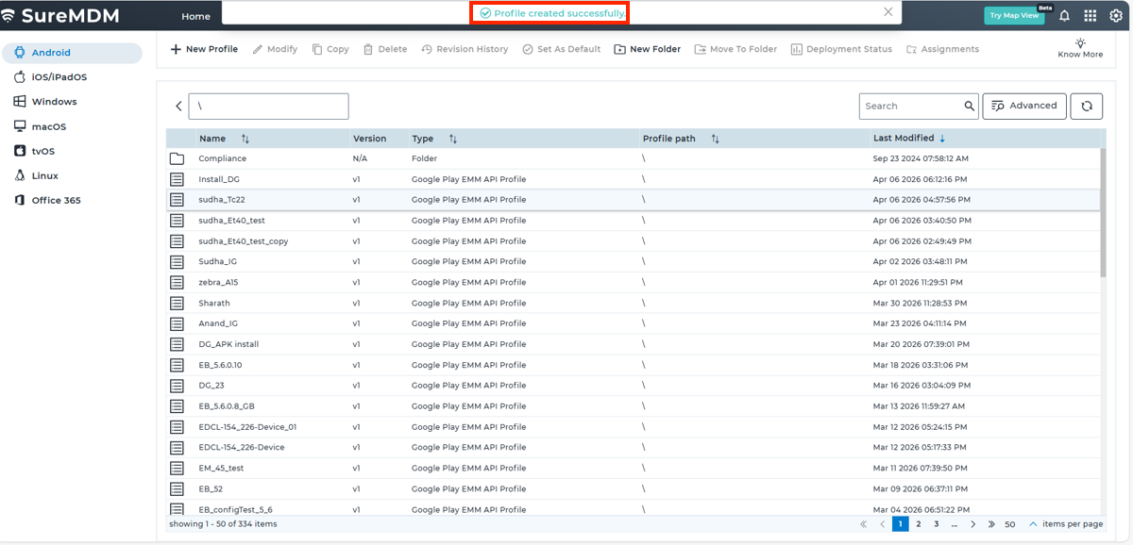The width and height of the screenshot is (1133, 545).
Task: Open the notifications bell icon
Action: pos(1064,16)
